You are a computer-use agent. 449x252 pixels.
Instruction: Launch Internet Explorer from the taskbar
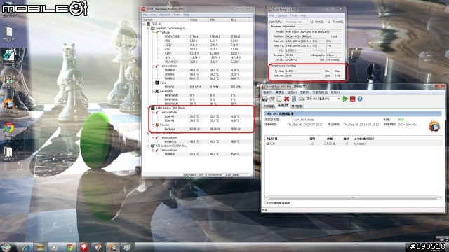(26, 247)
